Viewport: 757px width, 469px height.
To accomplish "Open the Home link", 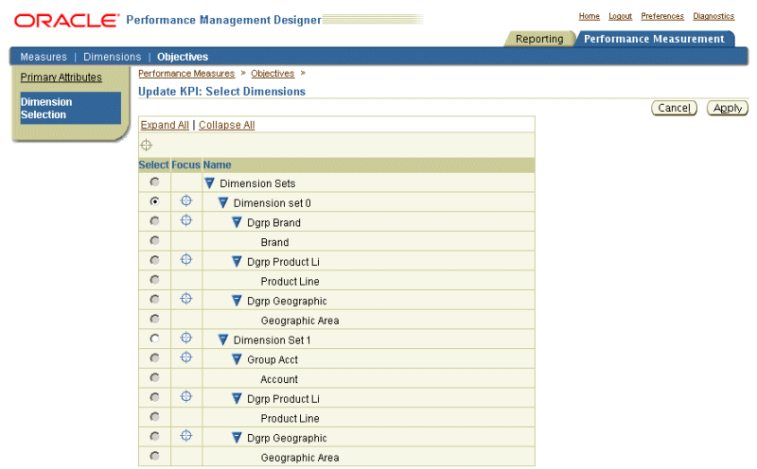I will [589, 16].
